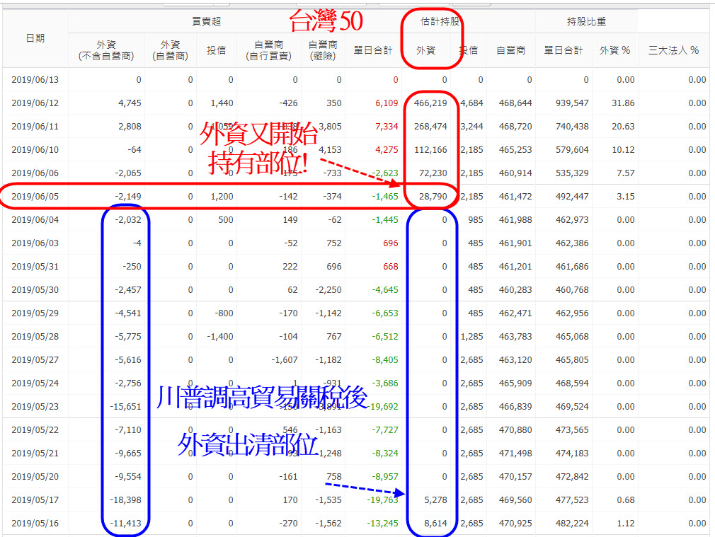
Task: Select the 2019/06/03 date cell
Action: [35, 243]
